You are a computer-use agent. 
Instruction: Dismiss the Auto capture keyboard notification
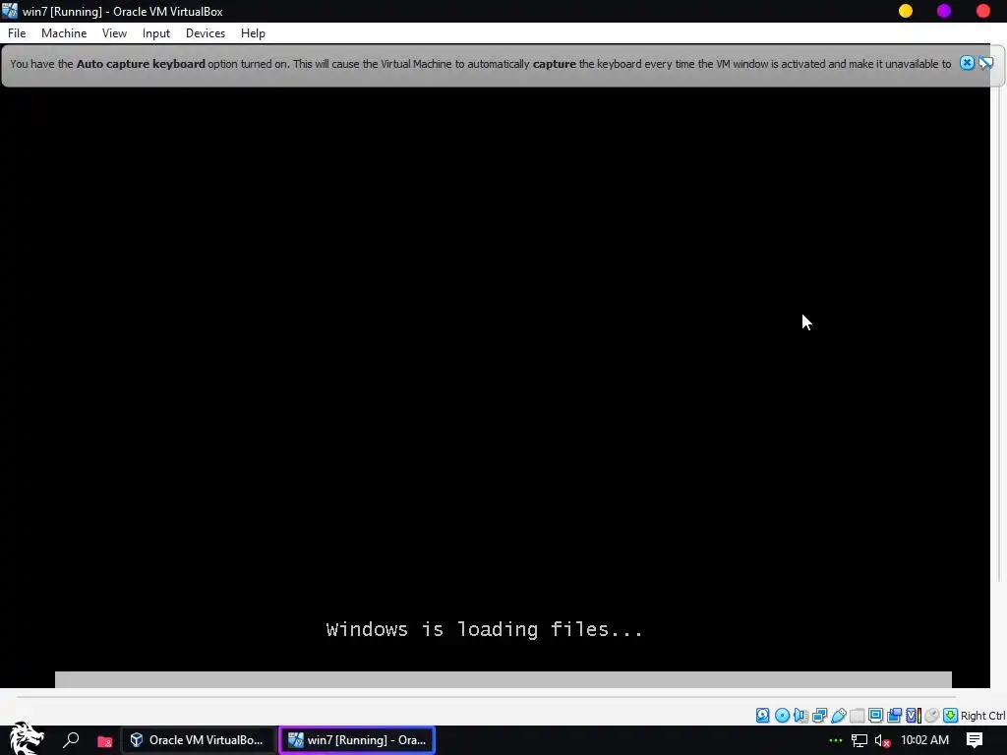[x=967, y=63]
